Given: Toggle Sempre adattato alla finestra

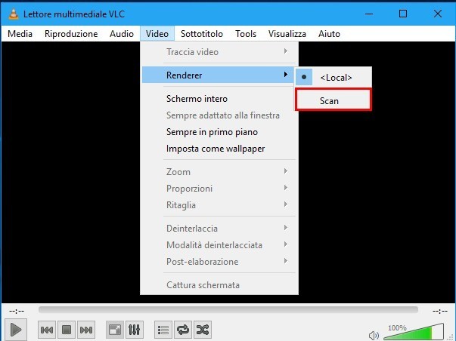Looking at the screenshot, I should pos(218,115).
